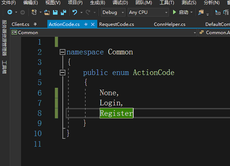Open the 编辑(E) menu
Viewport: 230px width, 166px height.
[31, 3]
